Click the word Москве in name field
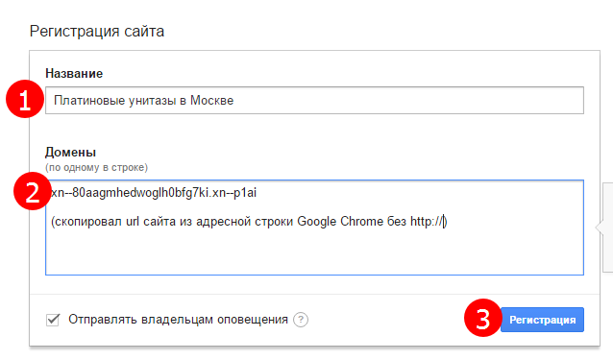613x360 pixels. (212, 101)
